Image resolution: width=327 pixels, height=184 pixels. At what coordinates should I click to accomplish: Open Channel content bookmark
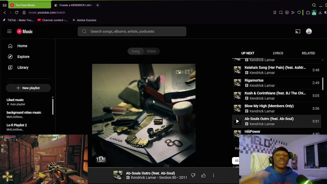53,20
